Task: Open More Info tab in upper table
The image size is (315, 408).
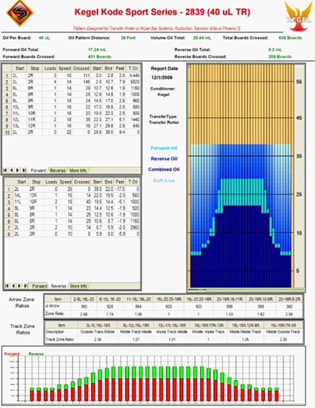Action: click(x=78, y=171)
